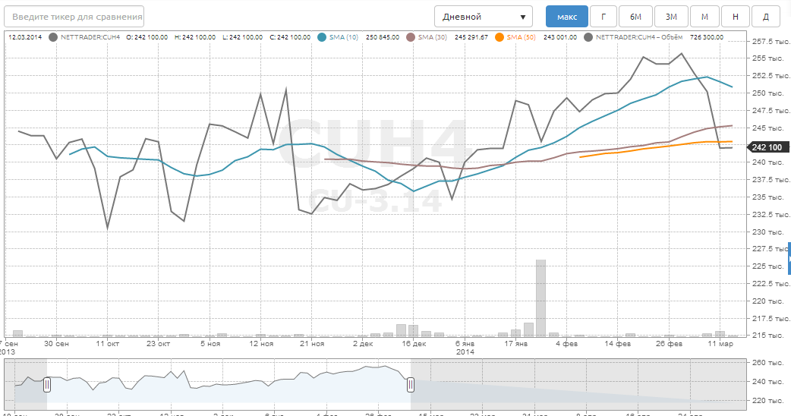Select the Д daily range
Viewport: 791px width, 416px height.
[x=765, y=16]
